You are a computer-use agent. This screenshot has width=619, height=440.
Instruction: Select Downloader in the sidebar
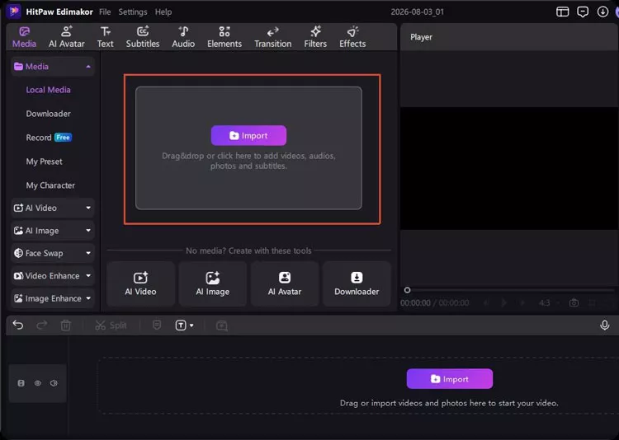(48, 114)
